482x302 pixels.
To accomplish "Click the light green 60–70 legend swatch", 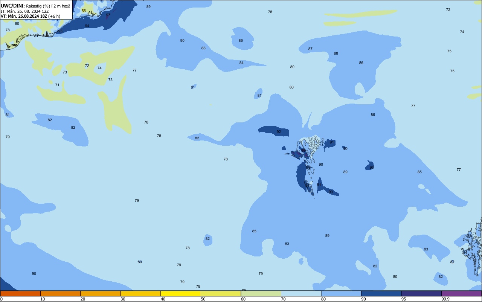I will [x=261, y=293].
